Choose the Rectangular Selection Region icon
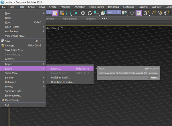 point(69,13)
